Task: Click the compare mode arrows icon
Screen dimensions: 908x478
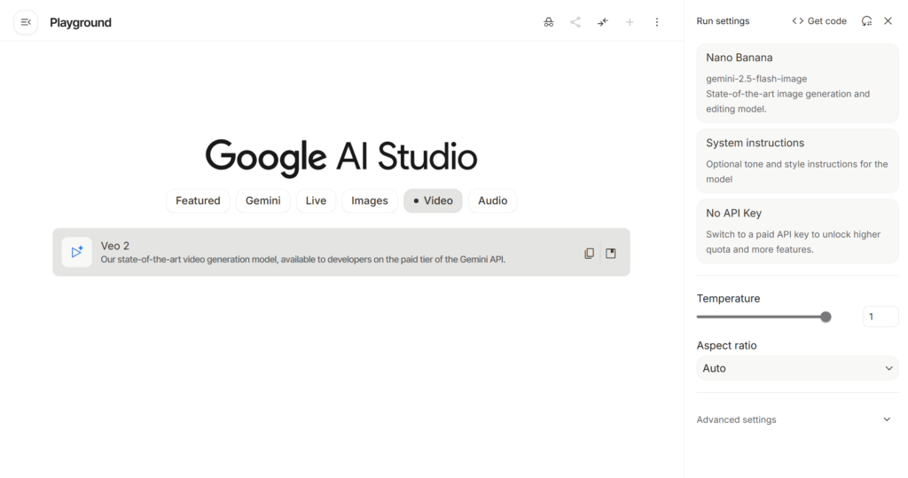Action: 603,22
